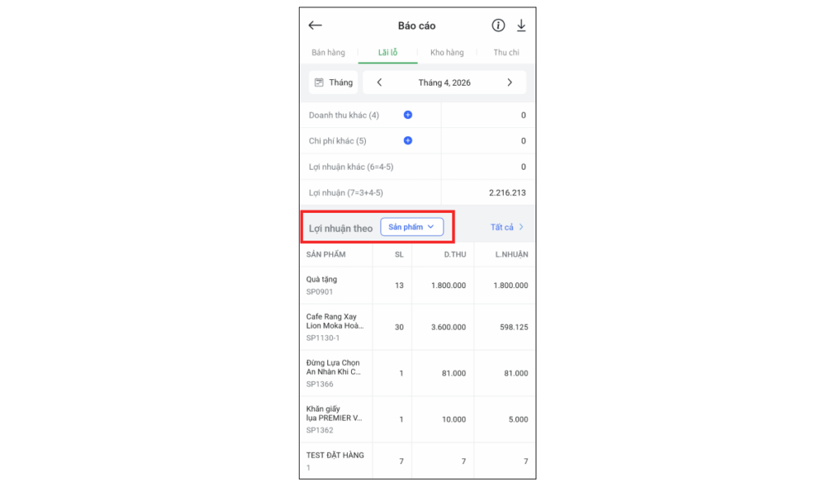Switch to the Kho hàng tab

coord(447,52)
